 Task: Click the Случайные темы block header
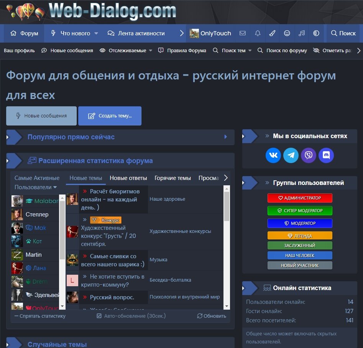point(120,343)
